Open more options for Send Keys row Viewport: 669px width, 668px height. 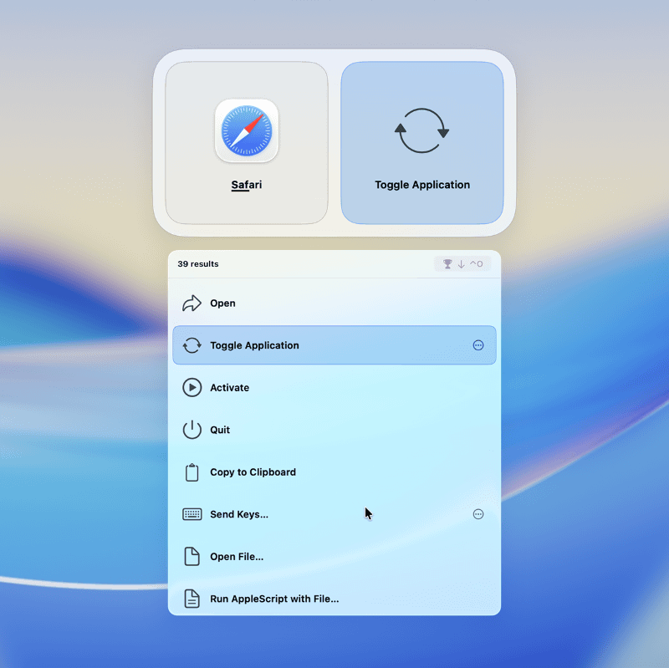click(478, 514)
